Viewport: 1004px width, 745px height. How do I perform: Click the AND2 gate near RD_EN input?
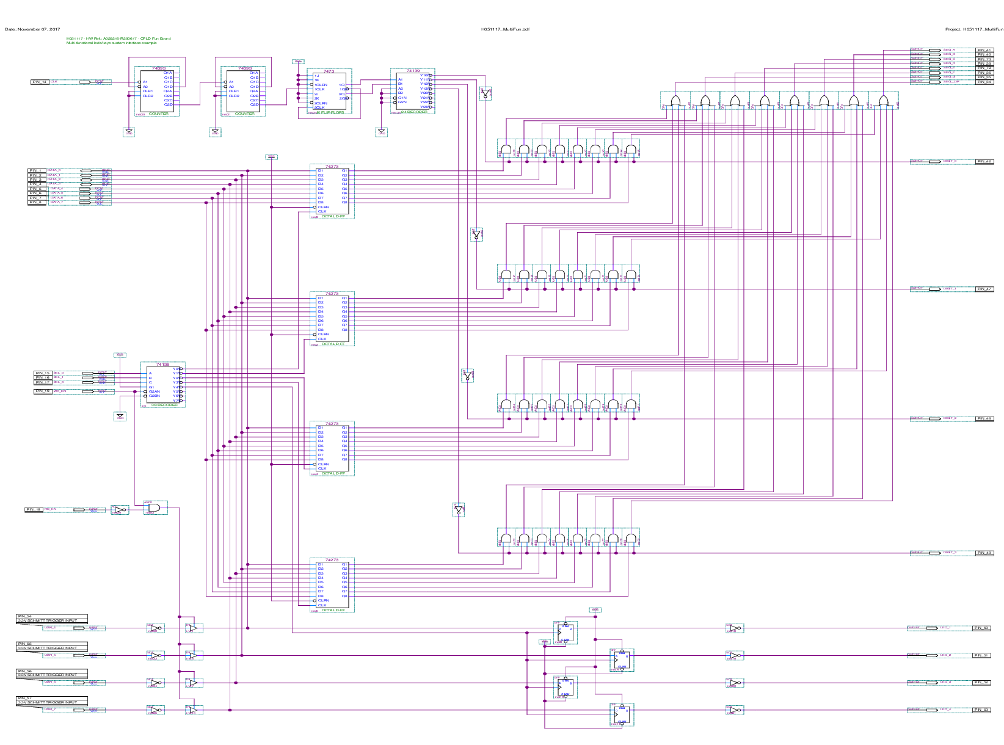coord(155,508)
